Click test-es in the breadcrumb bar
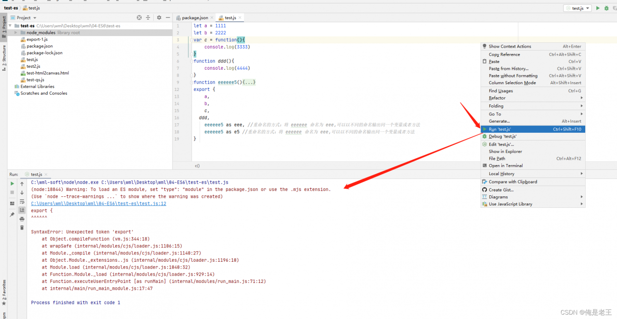 (10, 8)
